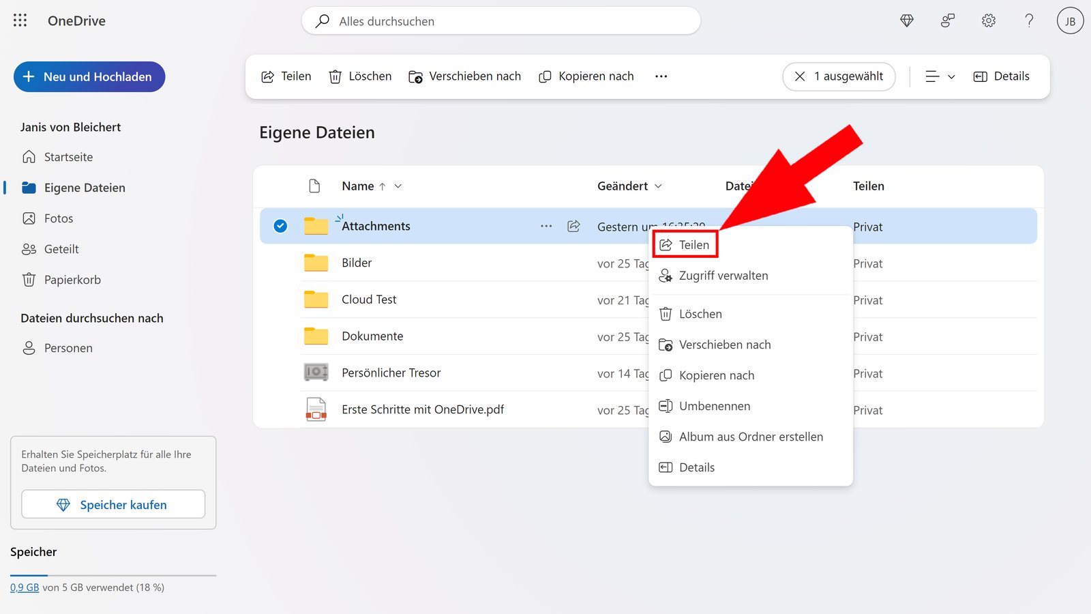Image resolution: width=1091 pixels, height=614 pixels.
Task: Click the Neu und Hochladen button
Action: click(x=89, y=76)
